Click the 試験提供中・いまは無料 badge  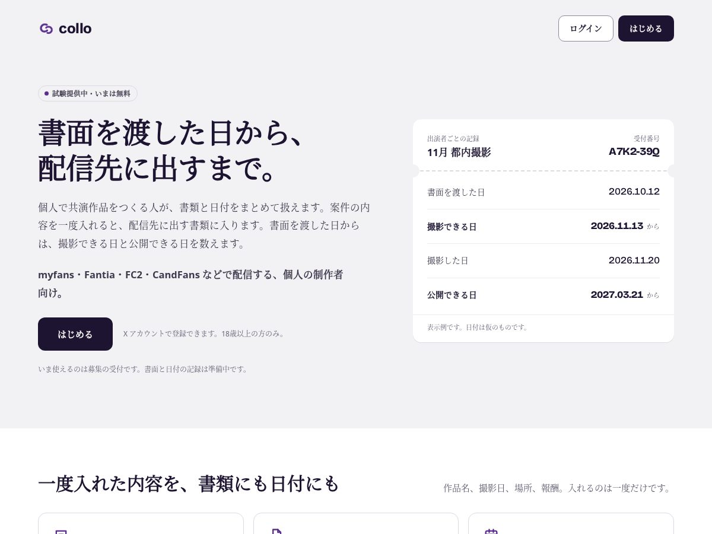pyautogui.click(x=88, y=93)
